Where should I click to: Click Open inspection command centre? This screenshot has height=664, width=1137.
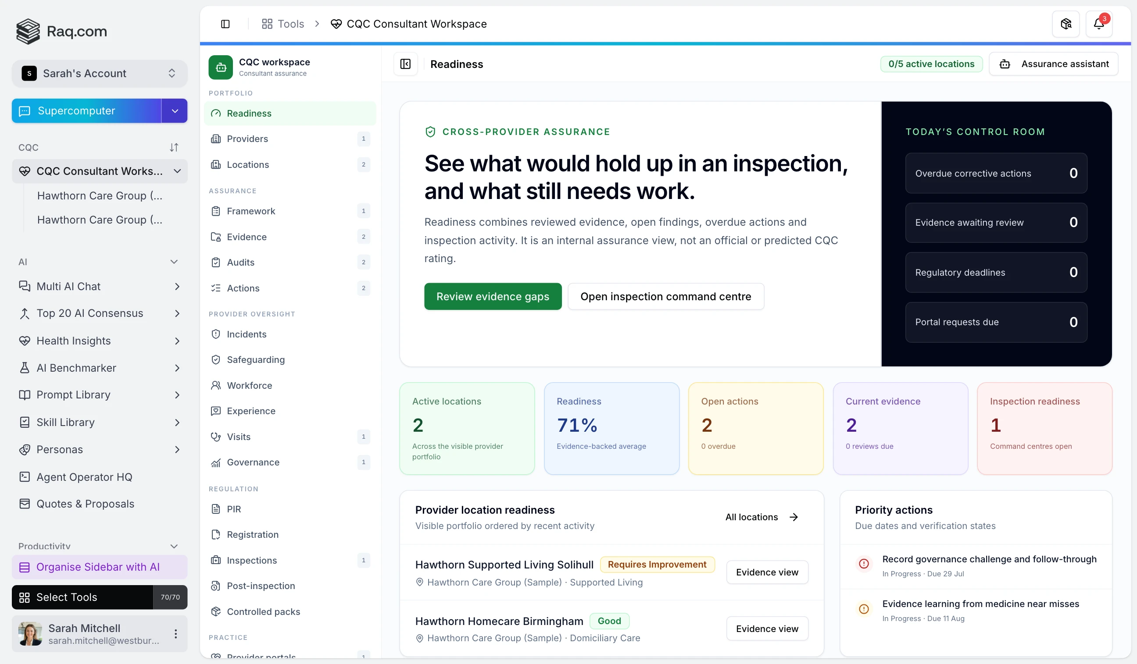665,297
